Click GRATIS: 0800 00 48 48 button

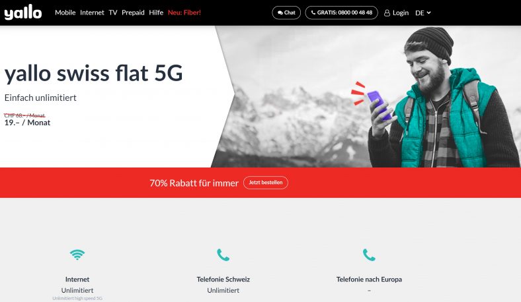tap(341, 13)
